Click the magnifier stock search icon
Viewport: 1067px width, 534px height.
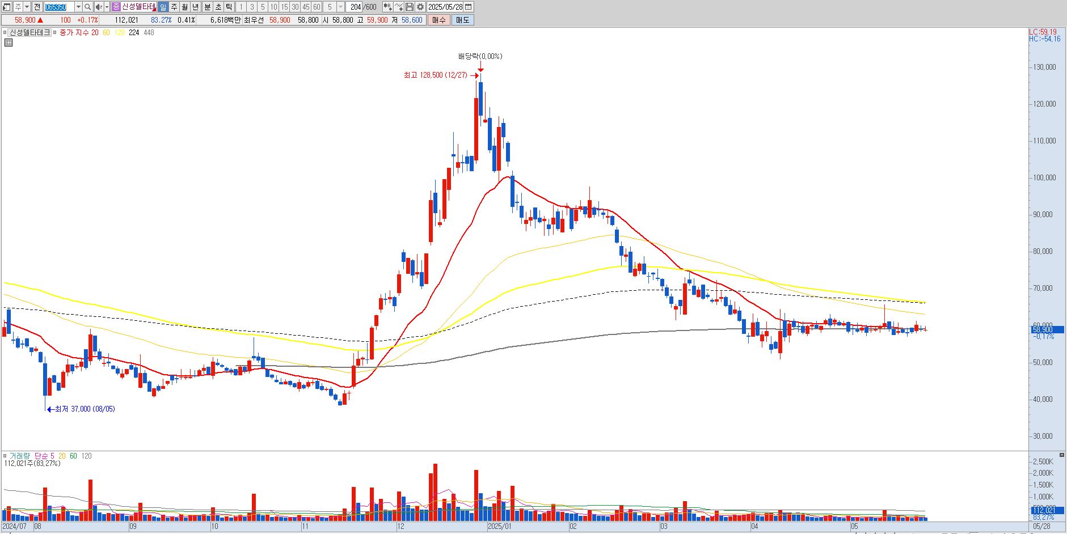[x=88, y=7]
